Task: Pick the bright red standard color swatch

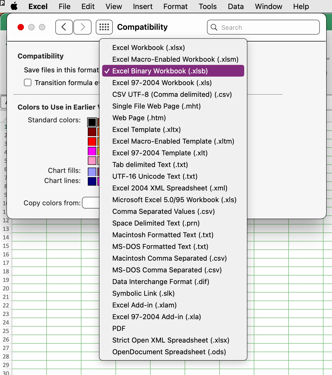Action: pyautogui.click(x=92, y=141)
